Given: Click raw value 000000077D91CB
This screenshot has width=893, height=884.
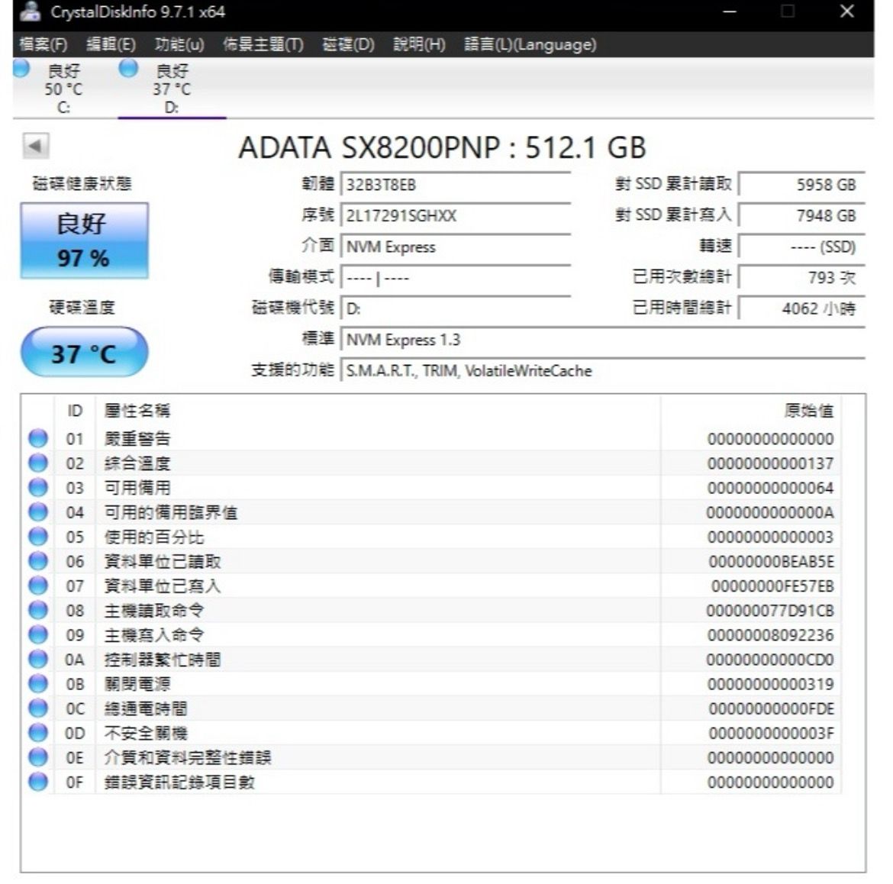Looking at the screenshot, I should point(770,610).
